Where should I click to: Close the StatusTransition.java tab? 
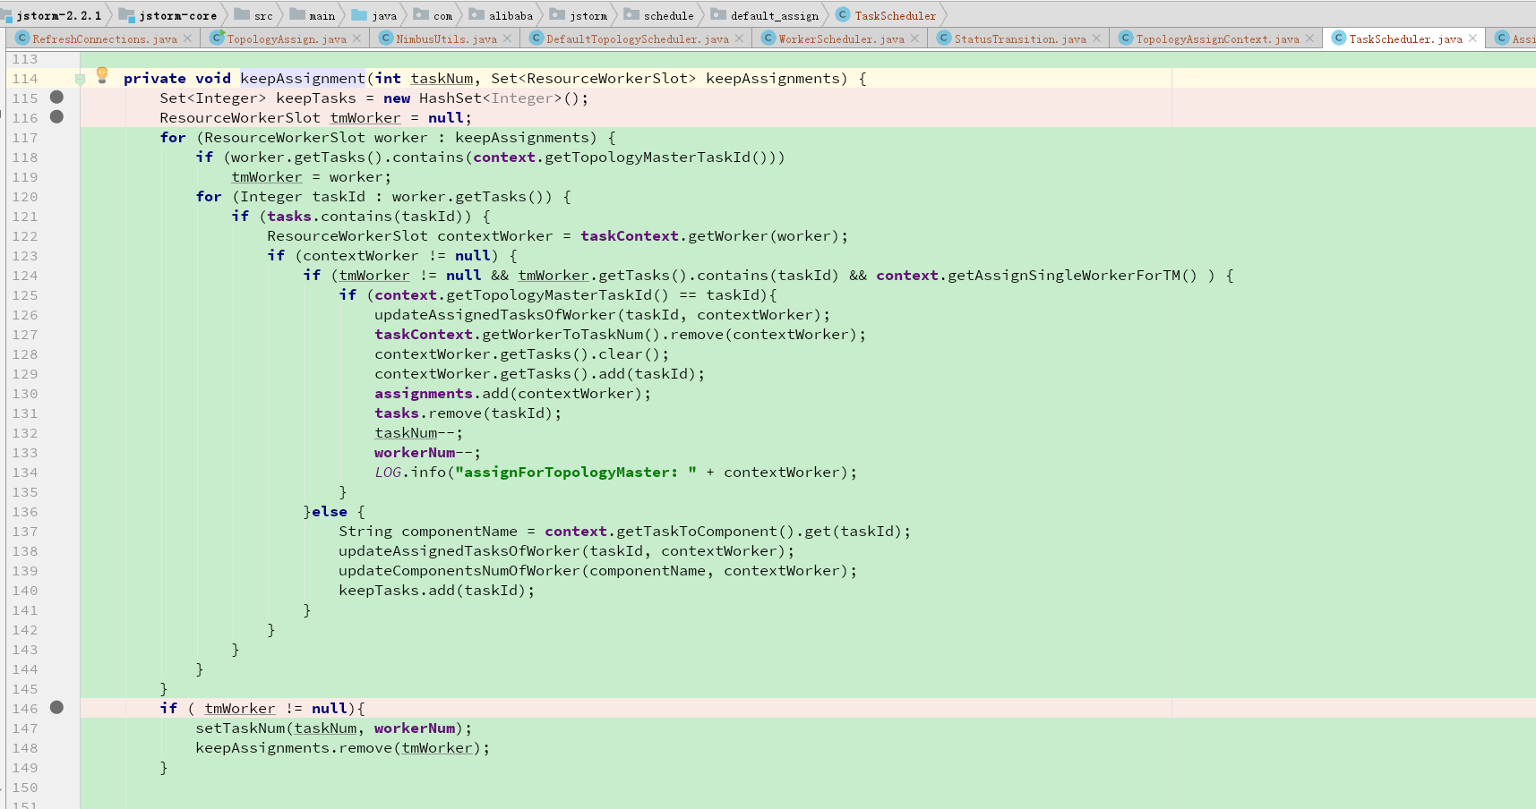(x=1096, y=38)
